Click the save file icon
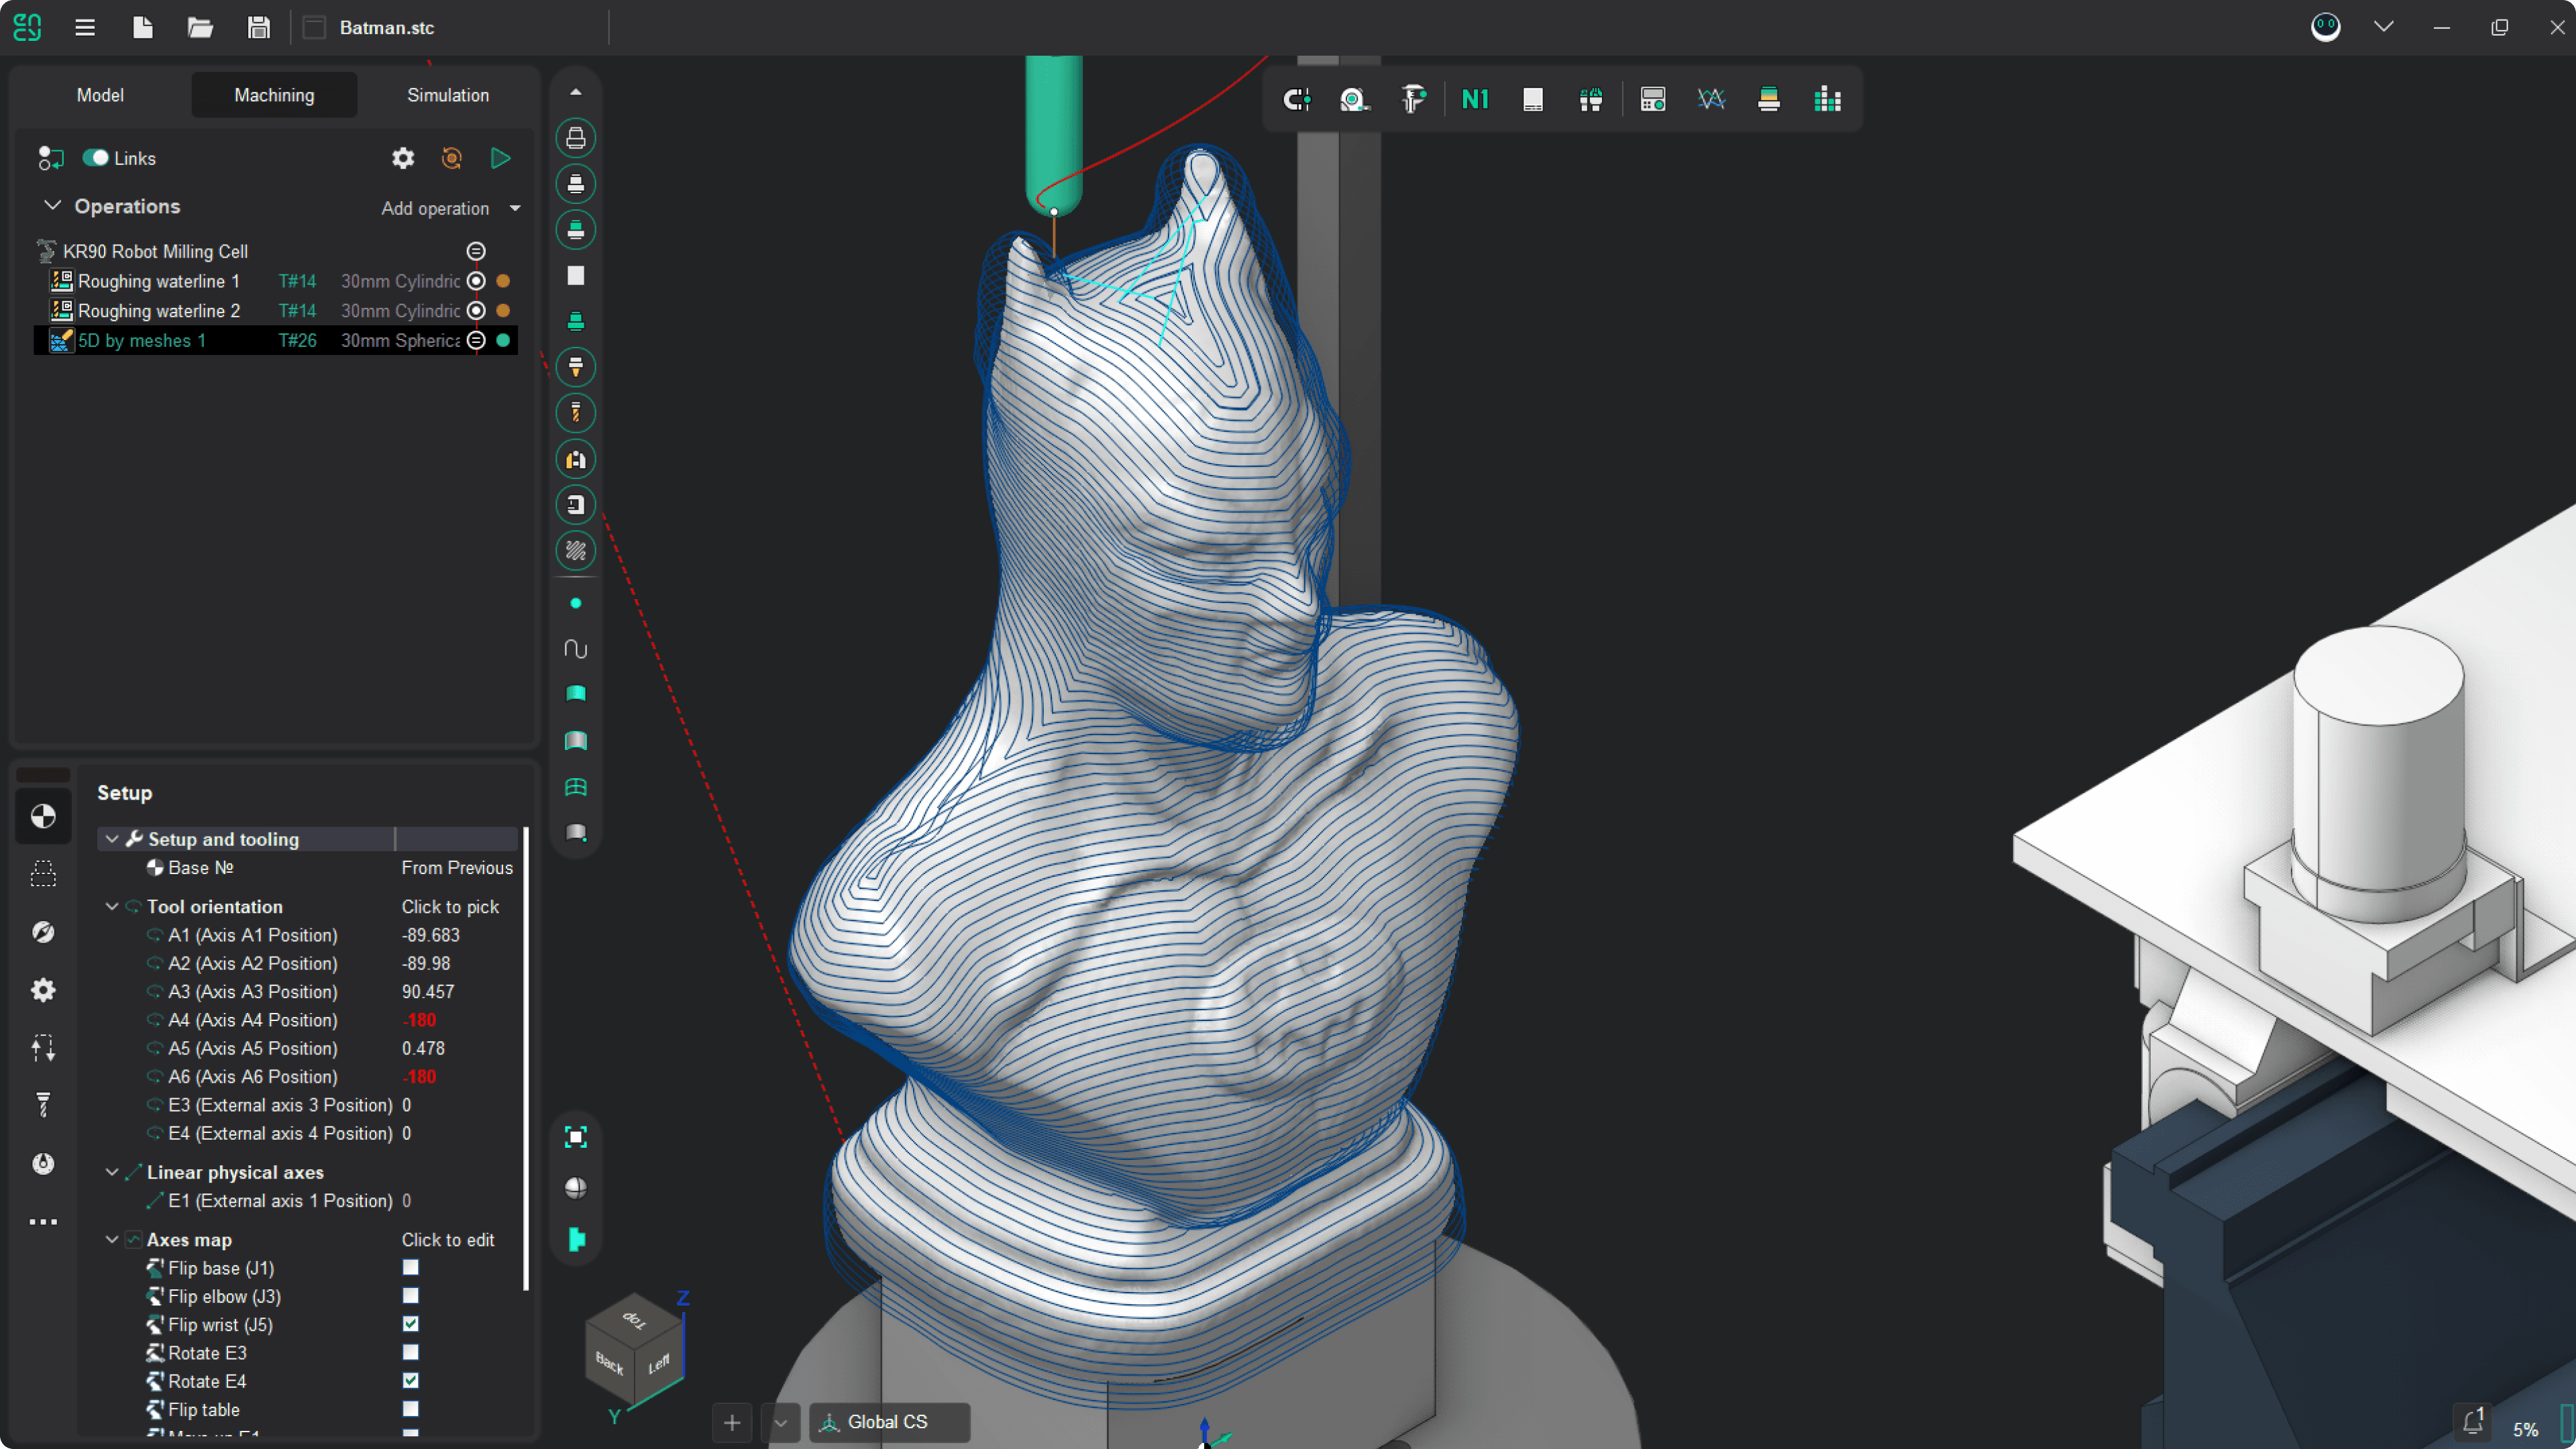2576x1449 pixels. point(258,27)
